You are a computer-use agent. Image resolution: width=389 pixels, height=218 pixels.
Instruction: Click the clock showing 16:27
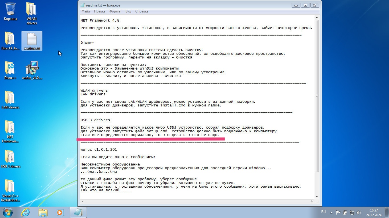374,212
